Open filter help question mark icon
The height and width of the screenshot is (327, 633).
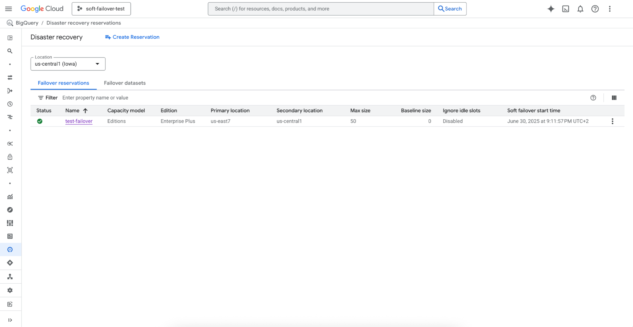[593, 98]
